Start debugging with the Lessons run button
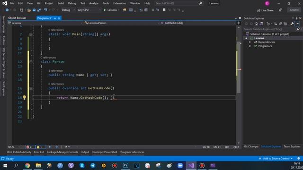This screenshot has height=170, width=303. point(110,10)
